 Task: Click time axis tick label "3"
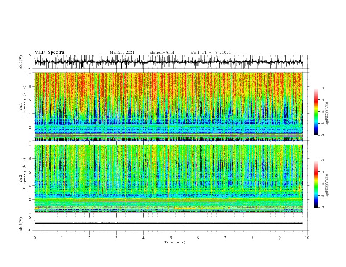click(x=116, y=238)
